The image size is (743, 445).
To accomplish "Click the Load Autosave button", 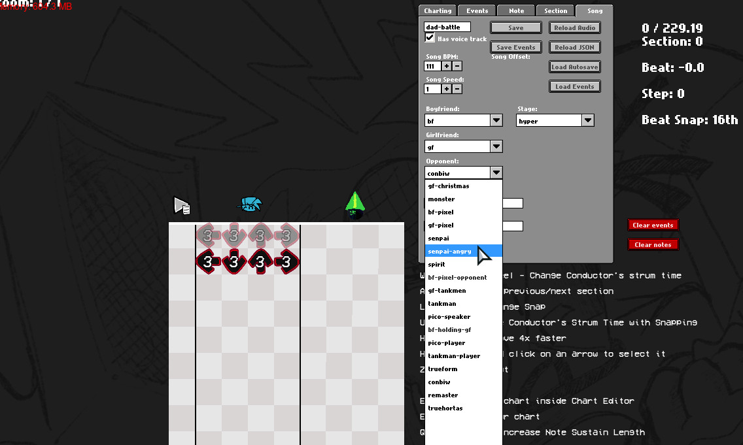I will pyautogui.click(x=575, y=67).
